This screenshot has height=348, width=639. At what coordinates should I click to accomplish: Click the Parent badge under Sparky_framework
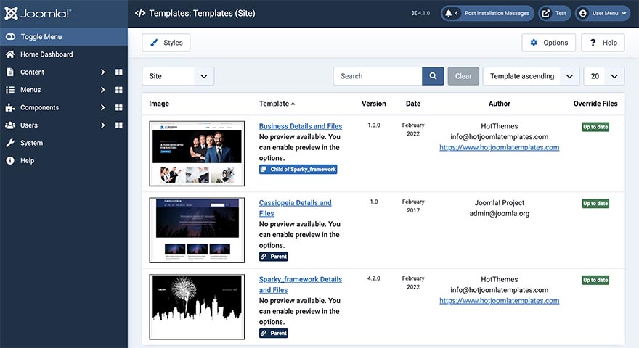[x=274, y=333]
